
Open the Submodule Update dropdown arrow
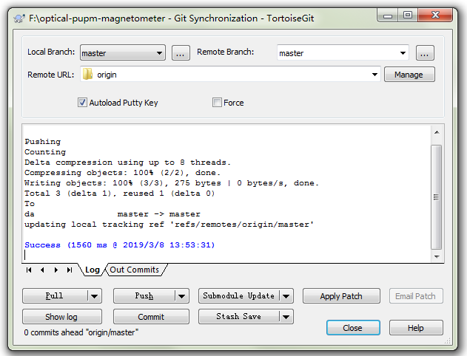pyautogui.click(x=286, y=296)
